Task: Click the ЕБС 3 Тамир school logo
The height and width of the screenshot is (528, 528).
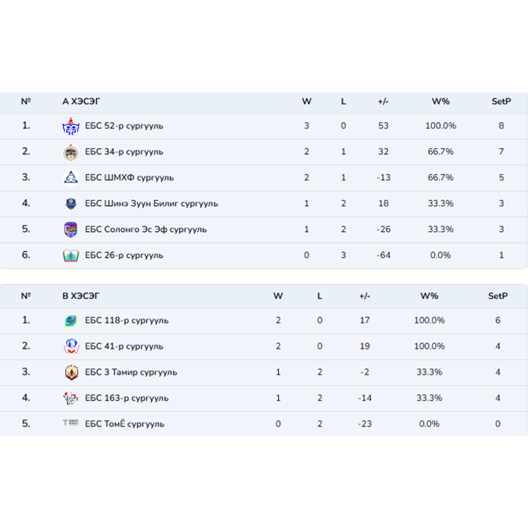Action: pyautogui.click(x=70, y=372)
